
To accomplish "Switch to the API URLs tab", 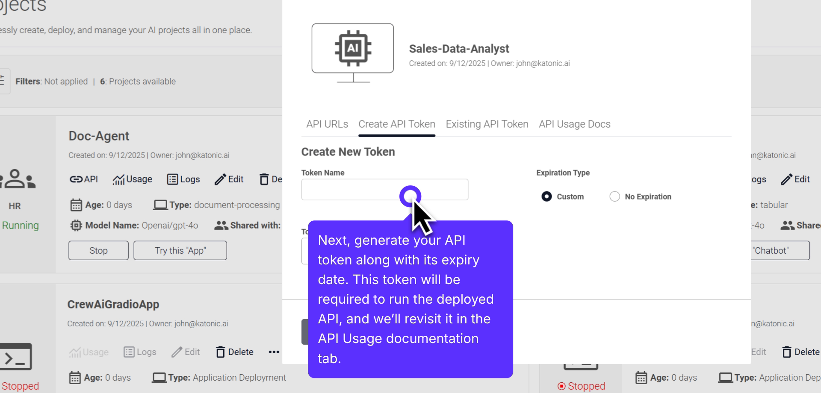I will 327,124.
